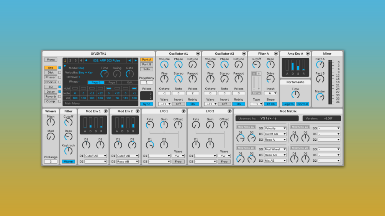
Task: Open Oscillator A1 options arrow
Action: [198, 54]
